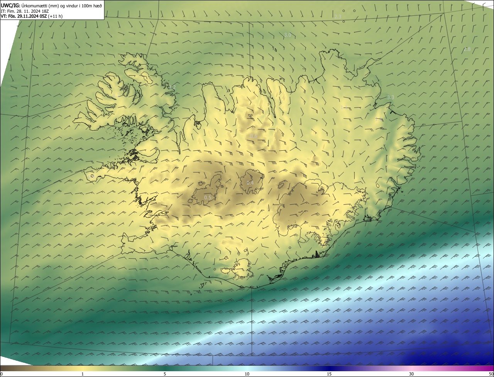Click the '5' tick on the color scale
Screen dimensions: 494x377
165,374
